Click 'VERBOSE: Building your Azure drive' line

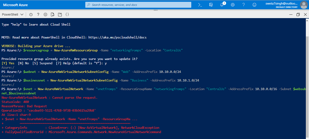click(x=36, y=46)
